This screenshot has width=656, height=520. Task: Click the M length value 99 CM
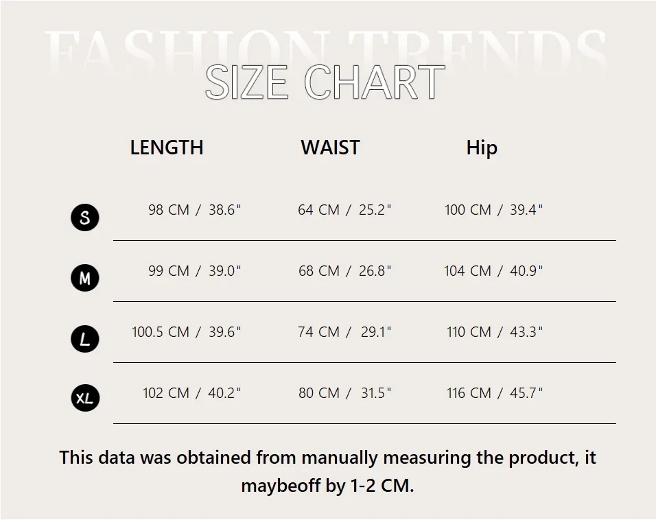click(x=169, y=271)
